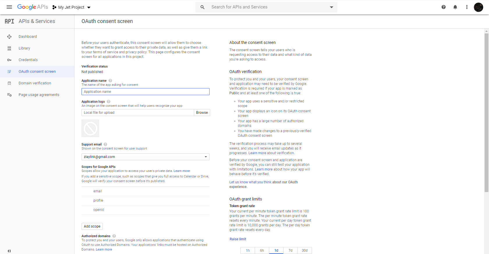Click the profile scope row

146,200
